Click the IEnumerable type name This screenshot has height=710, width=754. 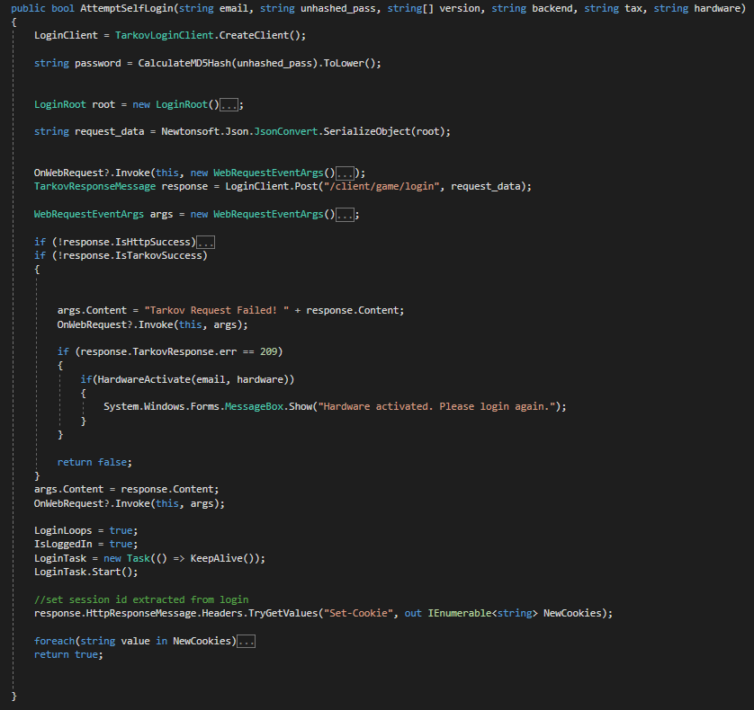click(x=460, y=613)
